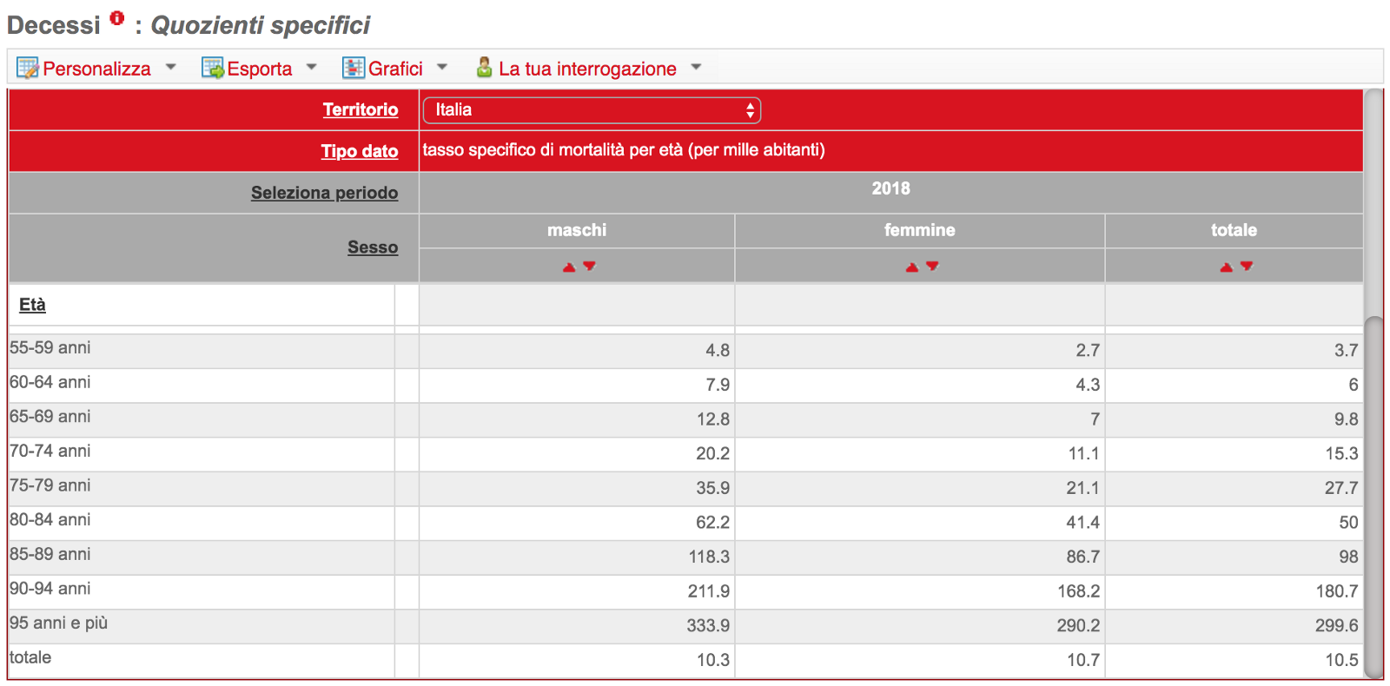Image resolution: width=1390 pixels, height=686 pixels.
Task: Click the Sesso link
Action: tap(373, 247)
